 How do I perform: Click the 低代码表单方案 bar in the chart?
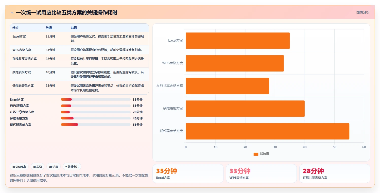[268, 131]
